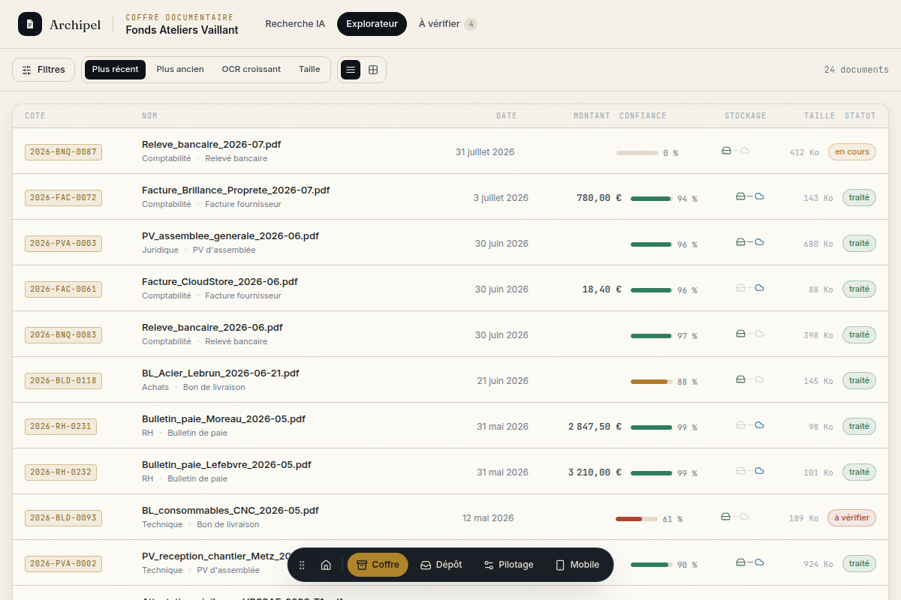Open the Coffre section in the dock
This screenshot has width=901, height=600.
378,565
